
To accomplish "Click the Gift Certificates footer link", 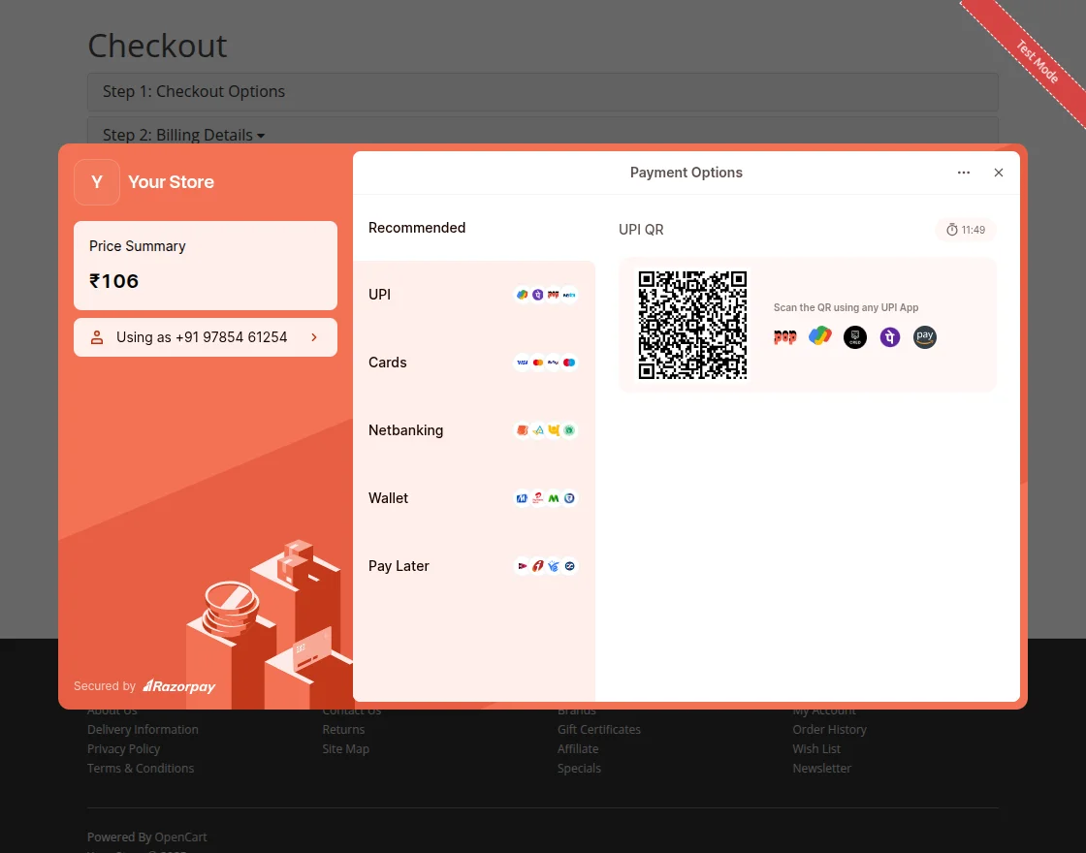I will [x=598, y=729].
